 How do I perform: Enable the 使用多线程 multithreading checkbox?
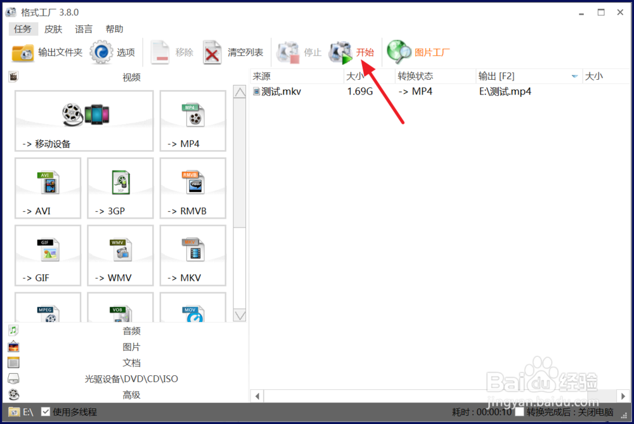point(45,411)
